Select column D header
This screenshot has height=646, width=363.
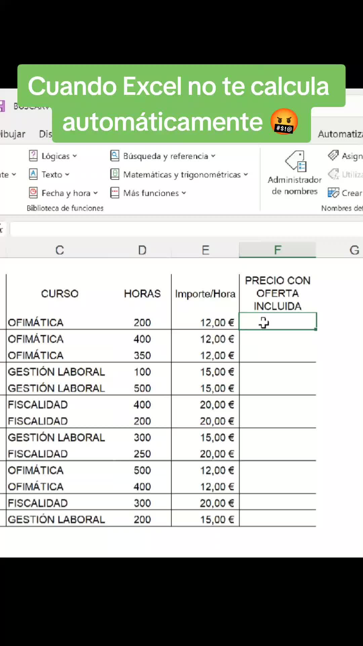point(142,250)
